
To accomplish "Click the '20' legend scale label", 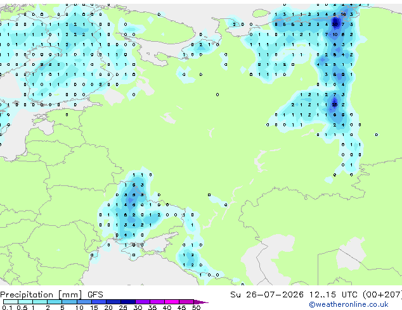I will tap(108, 307).
